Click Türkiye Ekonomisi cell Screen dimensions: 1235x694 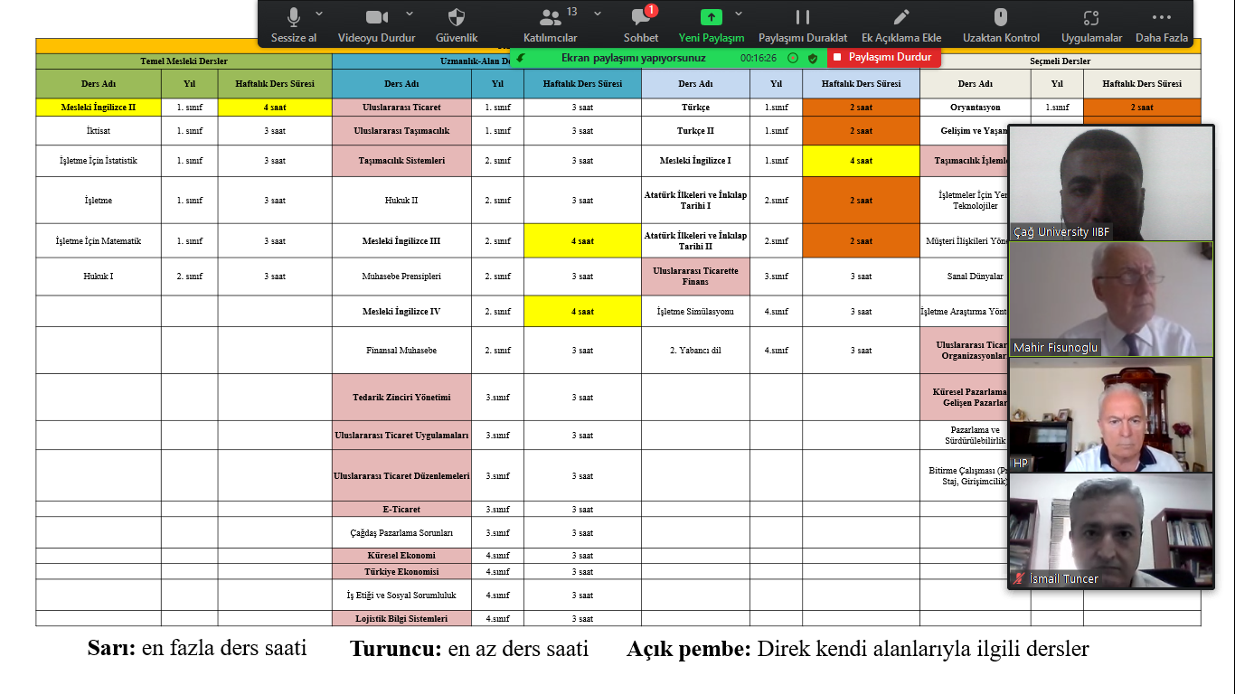(x=401, y=572)
